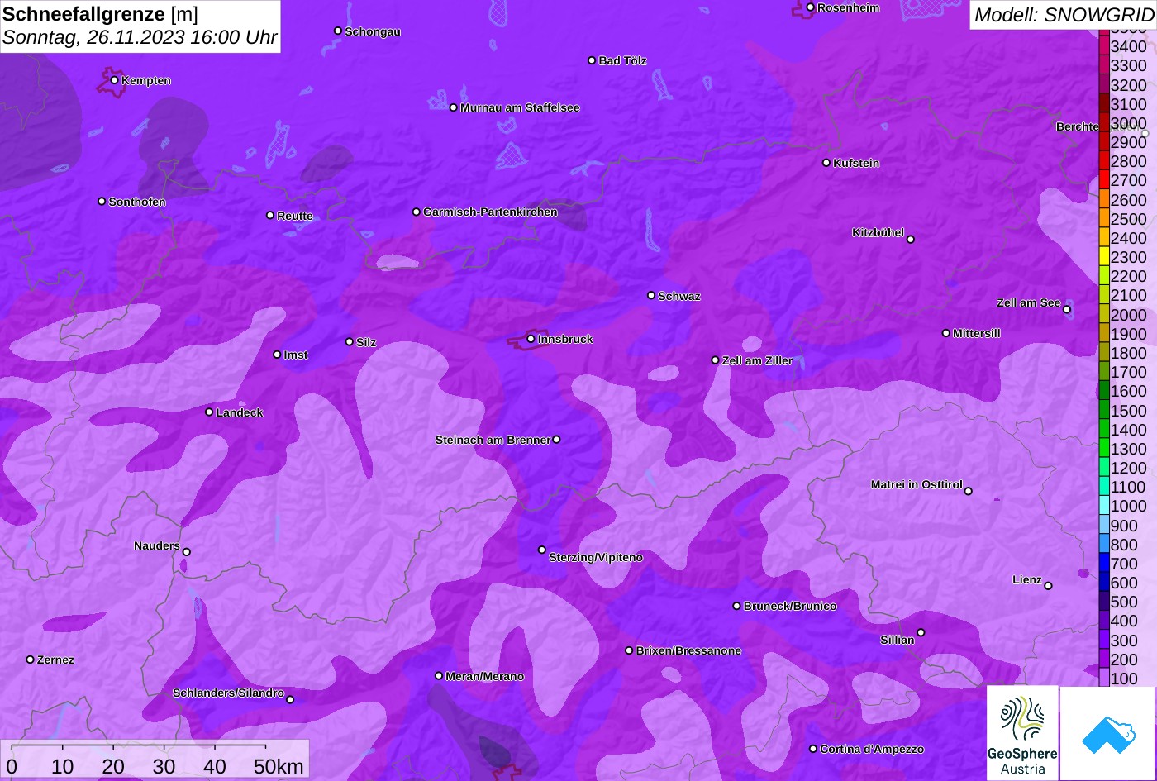Viewport: 1157px width, 781px height.
Task: Click the Kitzbühel marker dot
Action: coord(911,240)
